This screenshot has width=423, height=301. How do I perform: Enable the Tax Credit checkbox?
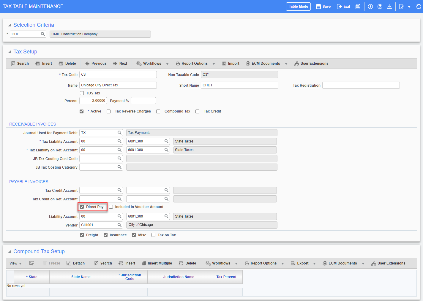click(198, 111)
